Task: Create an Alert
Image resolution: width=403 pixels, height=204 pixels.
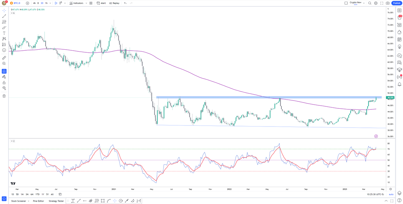Action: click(101, 3)
